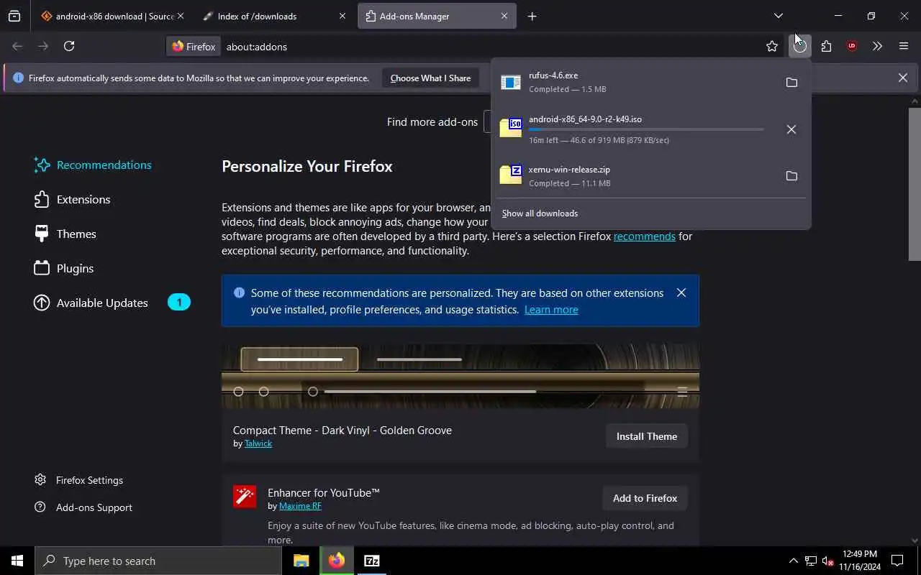Open Add-ons Support link

(x=83, y=507)
